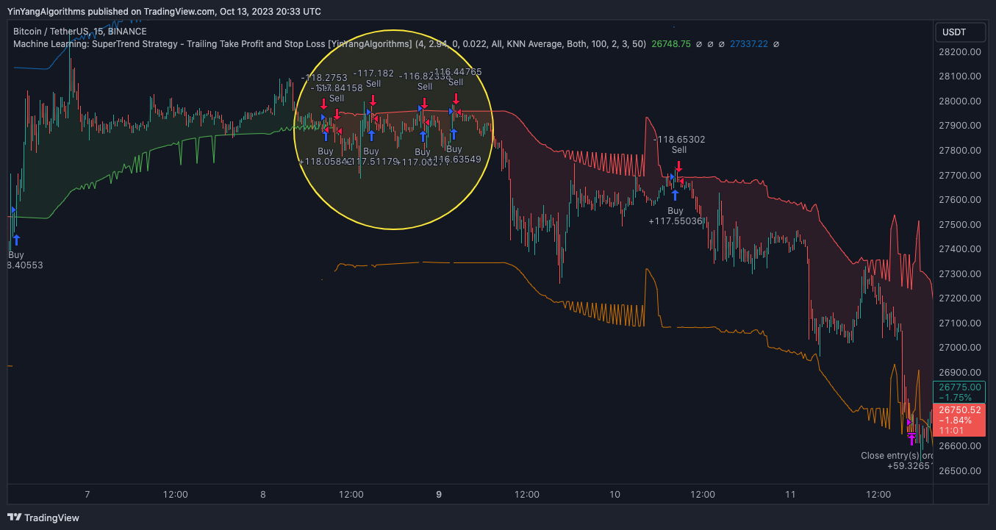Click the 27200.00 price axis label
996x530 pixels.
[x=961, y=298]
